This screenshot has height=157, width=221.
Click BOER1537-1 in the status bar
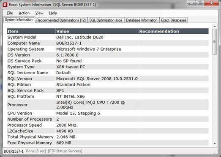(14, 152)
